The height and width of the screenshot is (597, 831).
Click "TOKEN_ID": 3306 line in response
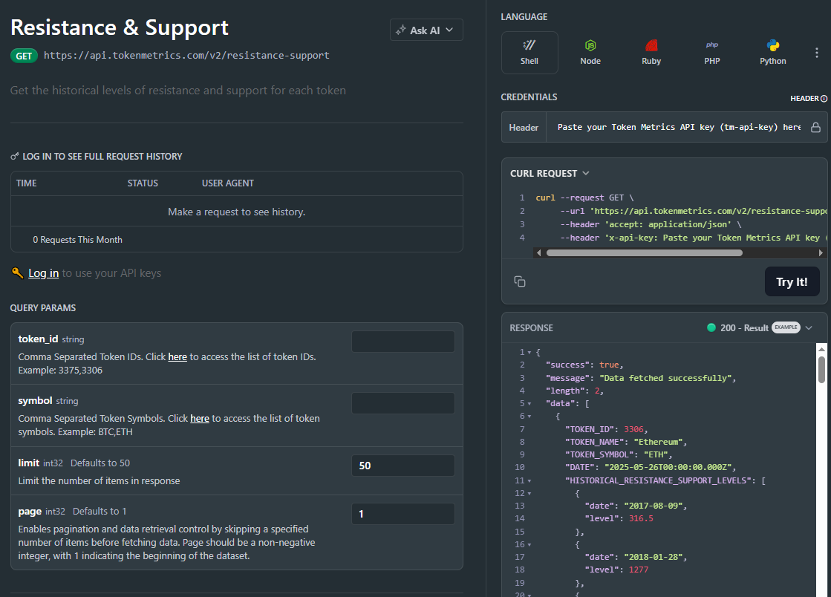pos(606,429)
